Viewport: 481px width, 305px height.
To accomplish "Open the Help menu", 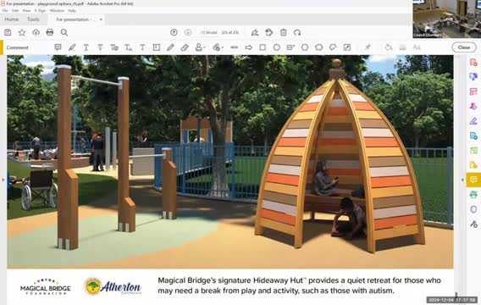I will point(72,10).
